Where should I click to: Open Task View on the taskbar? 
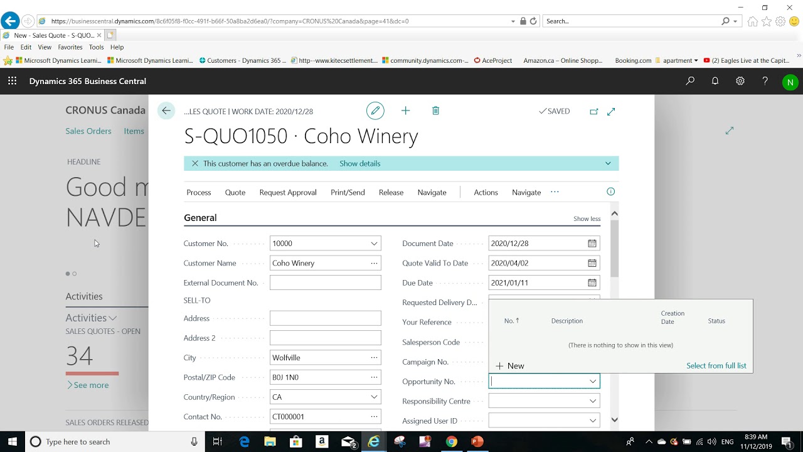pos(217,441)
